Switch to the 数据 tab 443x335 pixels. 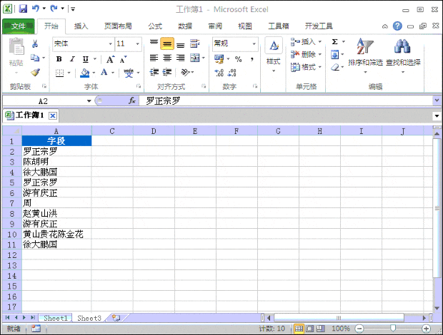[x=185, y=26]
